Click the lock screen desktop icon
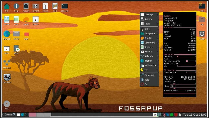This screenshot has width=209, height=118. (202, 6)
